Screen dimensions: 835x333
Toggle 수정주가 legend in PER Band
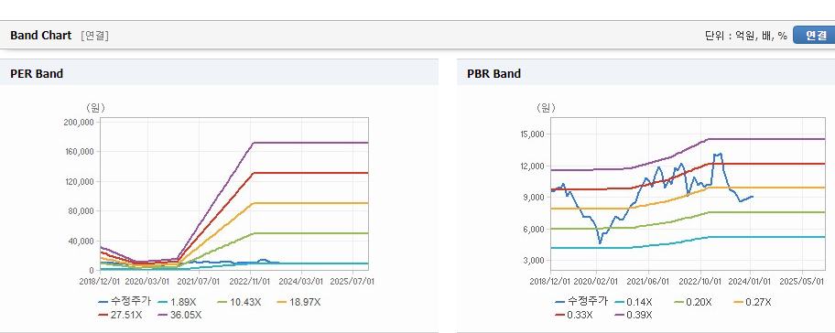coord(125,302)
